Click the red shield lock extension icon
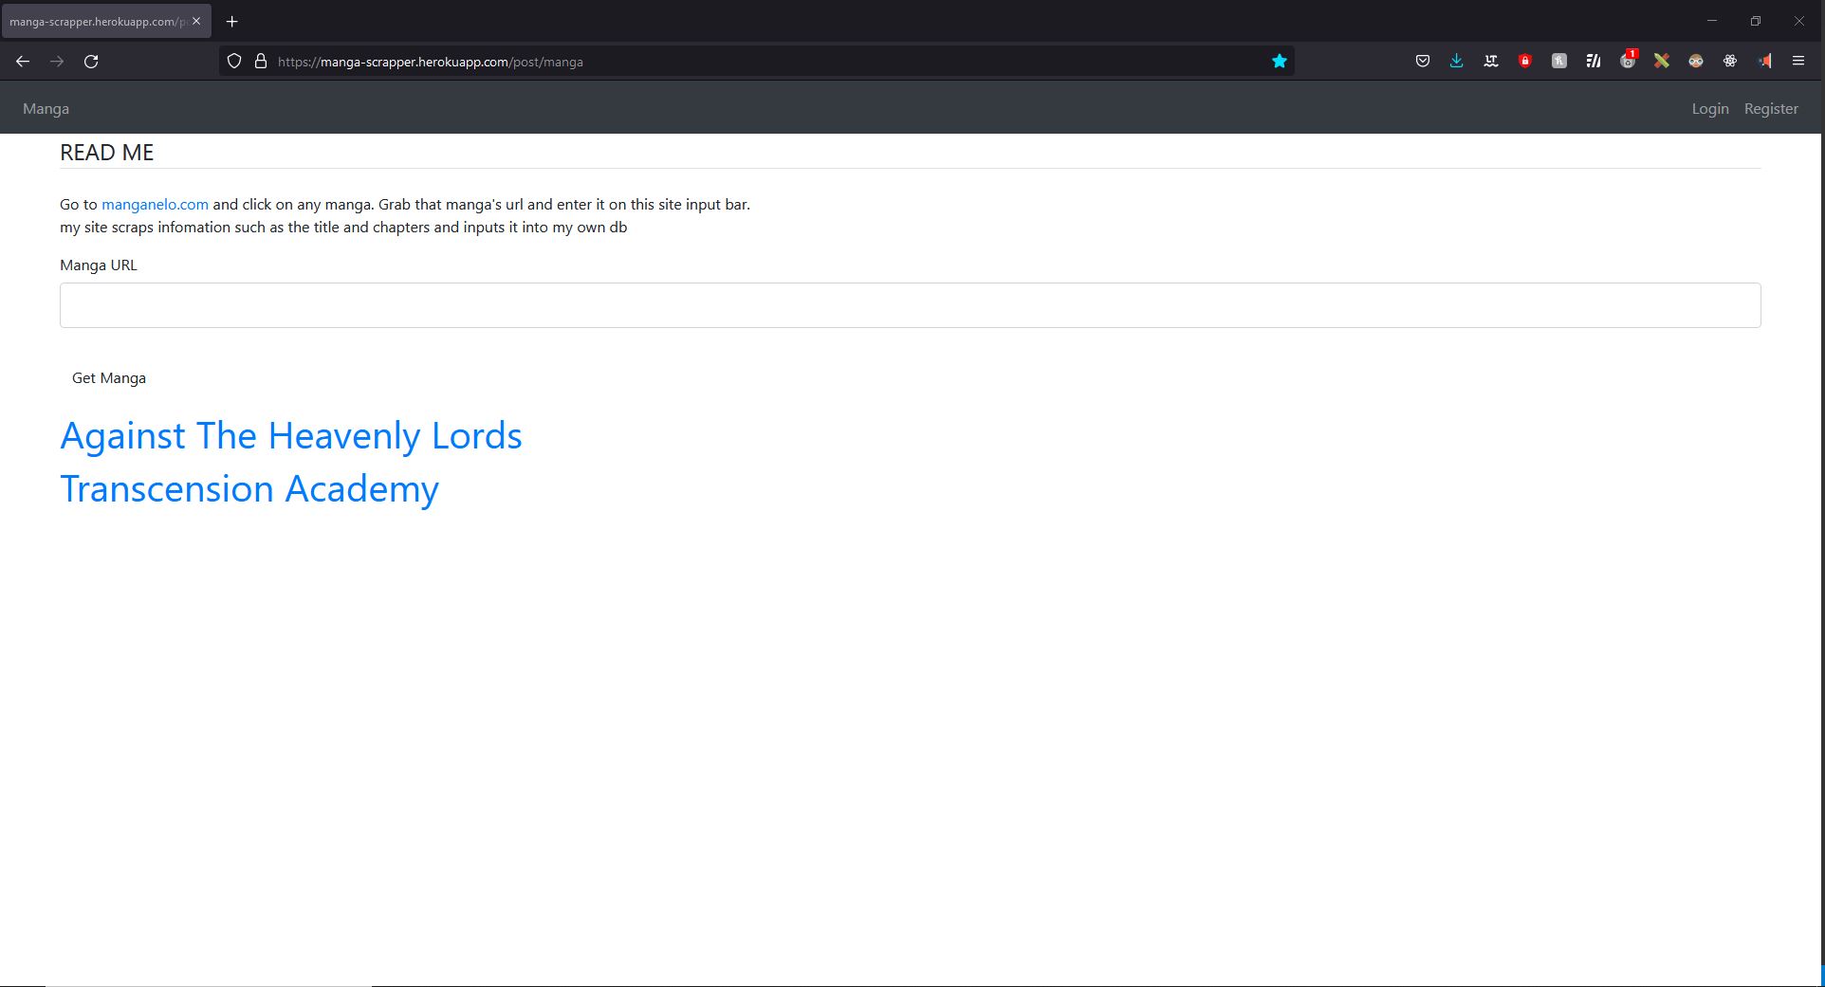This screenshot has width=1825, height=987. tap(1524, 62)
